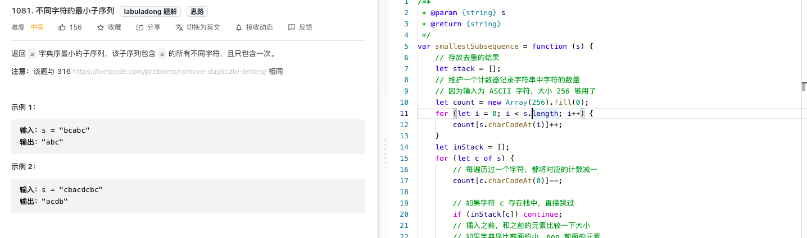The image size is (807, 238).
Task: Click the 中等 difficulty label
Action: pyautogui.click(x=37, y=27)
